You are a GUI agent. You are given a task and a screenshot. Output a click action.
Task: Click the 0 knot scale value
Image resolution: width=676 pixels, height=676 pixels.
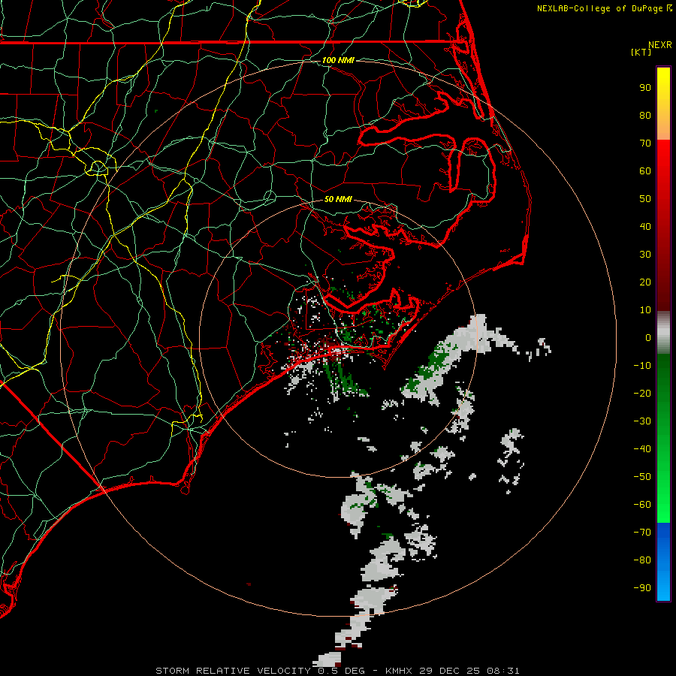click(x=648, y=337)
